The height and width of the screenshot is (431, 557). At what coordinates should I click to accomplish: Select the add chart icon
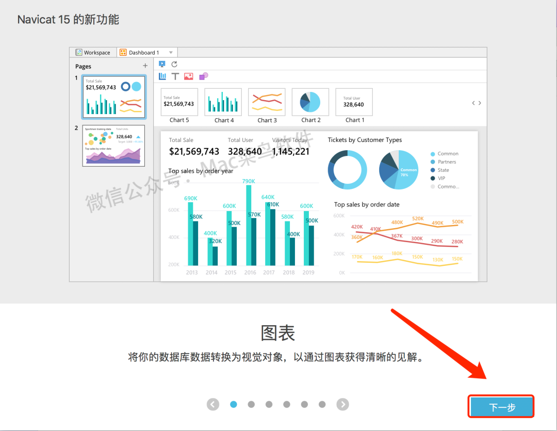(x=162, y=76)
